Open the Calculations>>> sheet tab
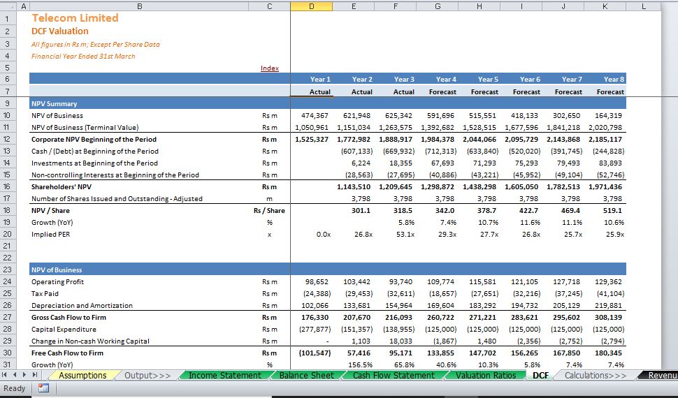The height and width of the screenshot is (398, 678). pos(596,375)
